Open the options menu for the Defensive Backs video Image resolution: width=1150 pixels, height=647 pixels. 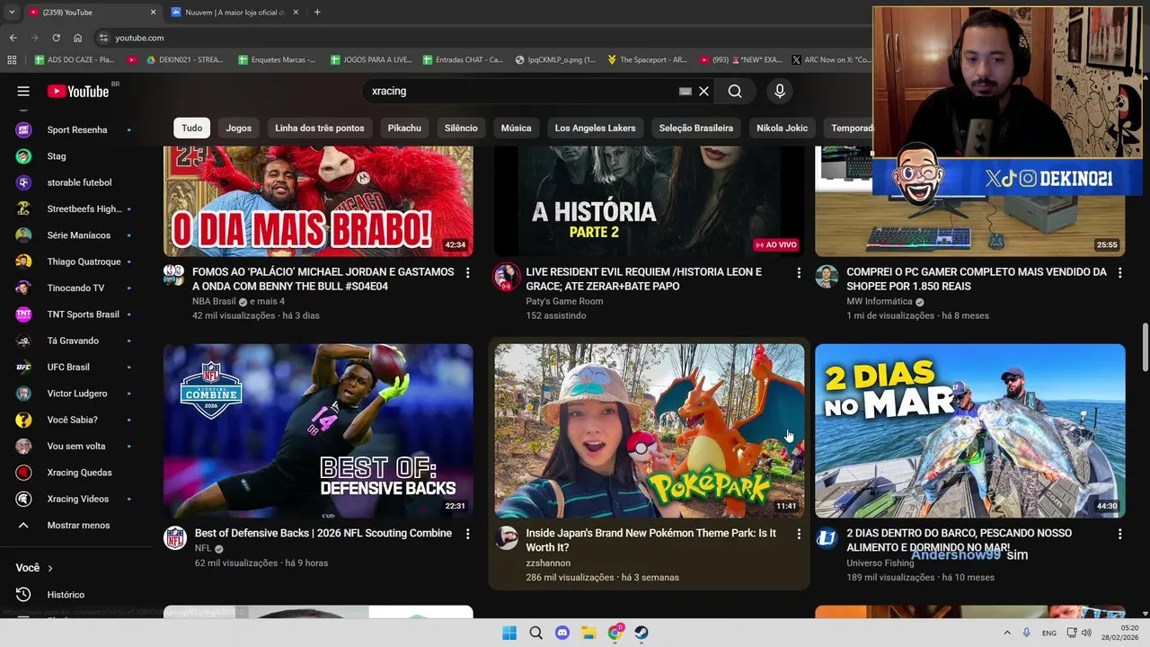tap(467, 534)
